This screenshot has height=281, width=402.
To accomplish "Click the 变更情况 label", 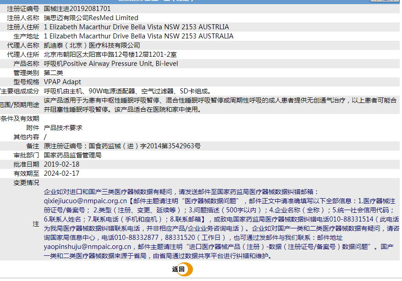I will [26, 183].
